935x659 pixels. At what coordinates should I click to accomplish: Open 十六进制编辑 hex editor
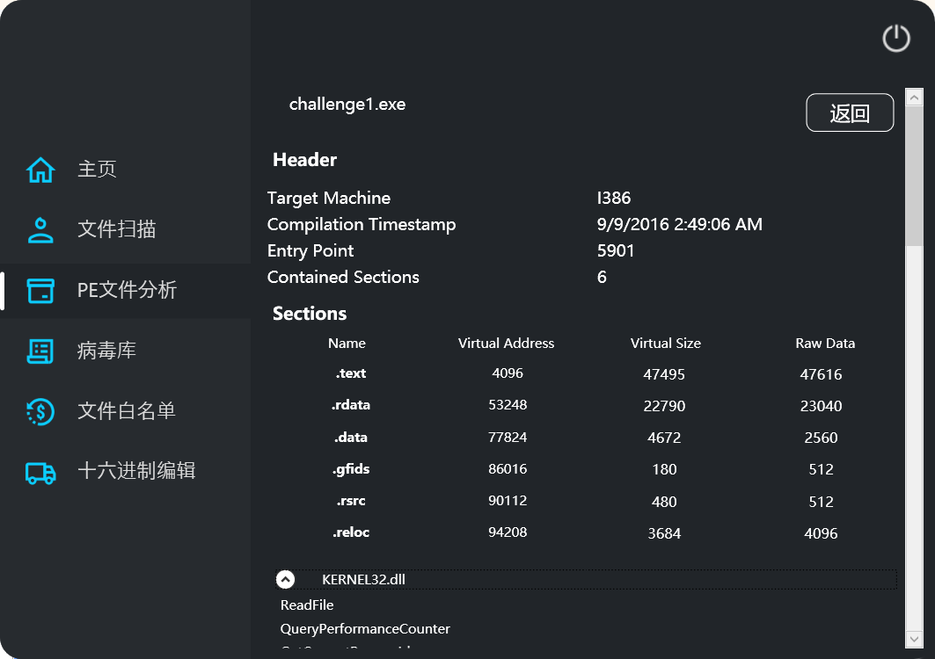[136, 472]
